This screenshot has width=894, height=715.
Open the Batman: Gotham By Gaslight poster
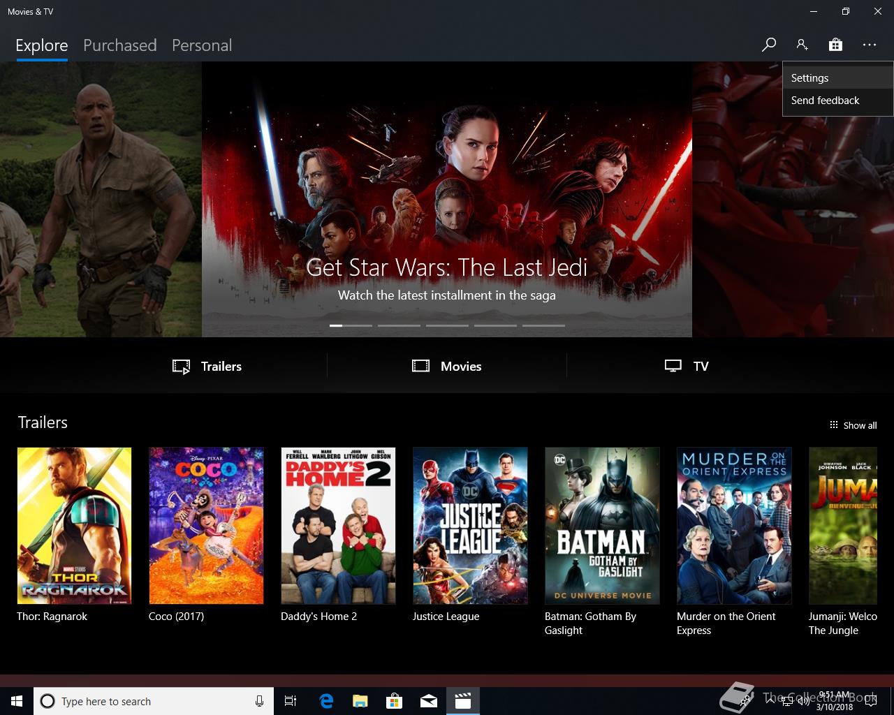602,526
